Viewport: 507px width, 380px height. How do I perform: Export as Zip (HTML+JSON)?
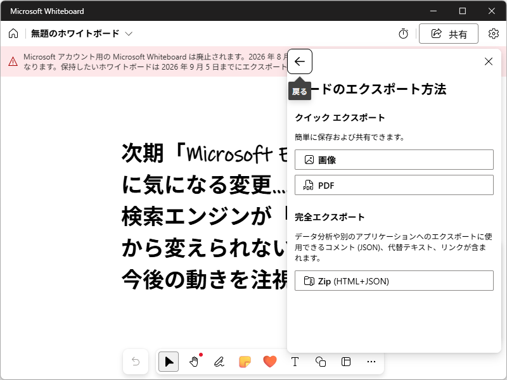coord(394,281)
